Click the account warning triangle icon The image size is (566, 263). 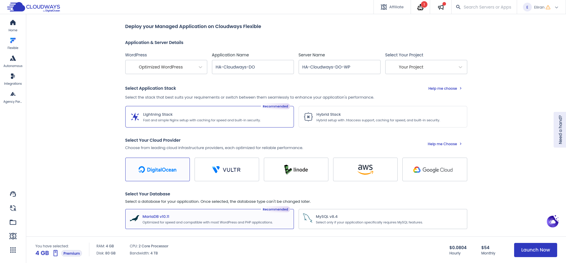548,7
